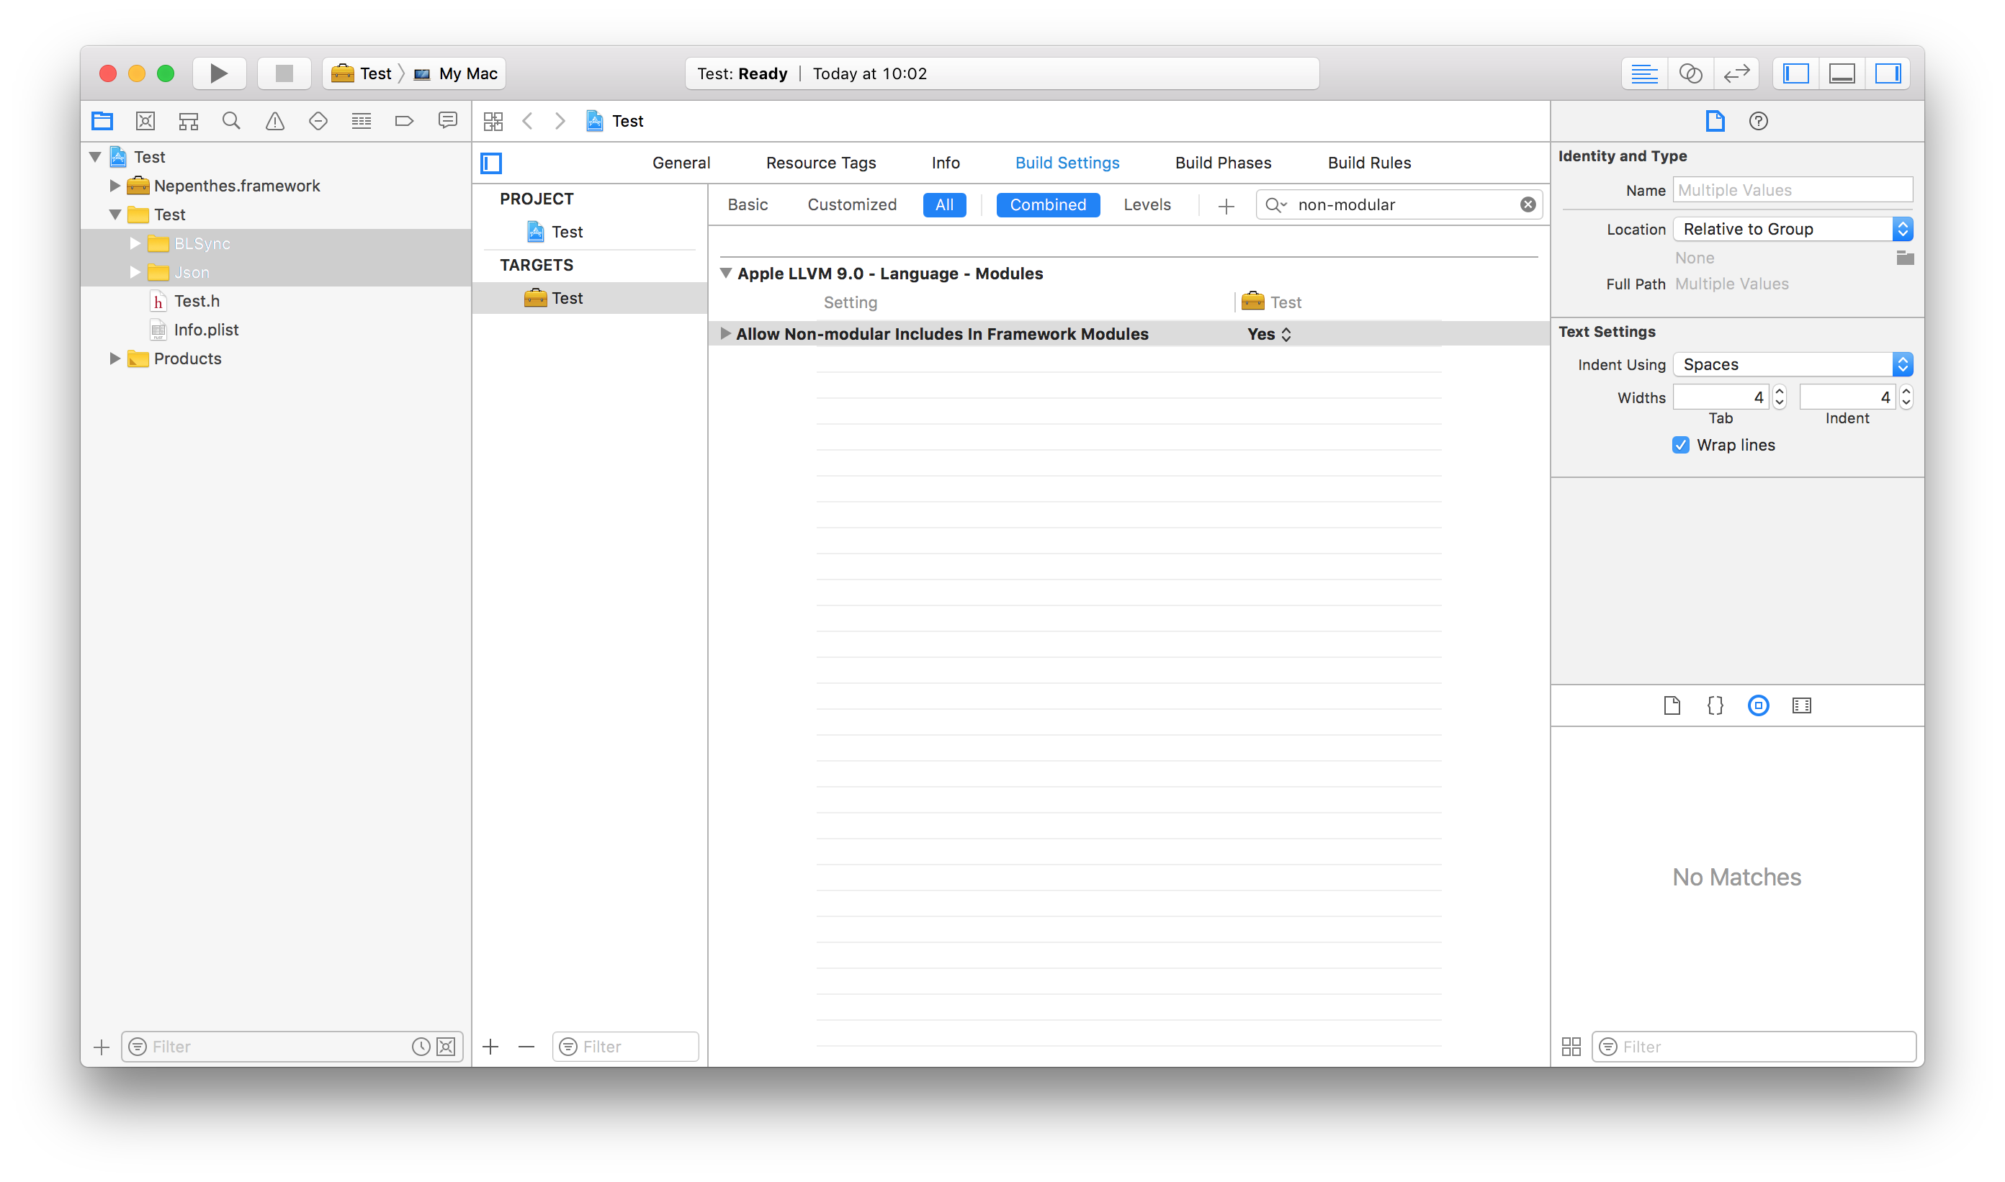Show the Symbol navigator hierarchy icon
This screenshot has height=1182, width=2005.
[189, 121]
